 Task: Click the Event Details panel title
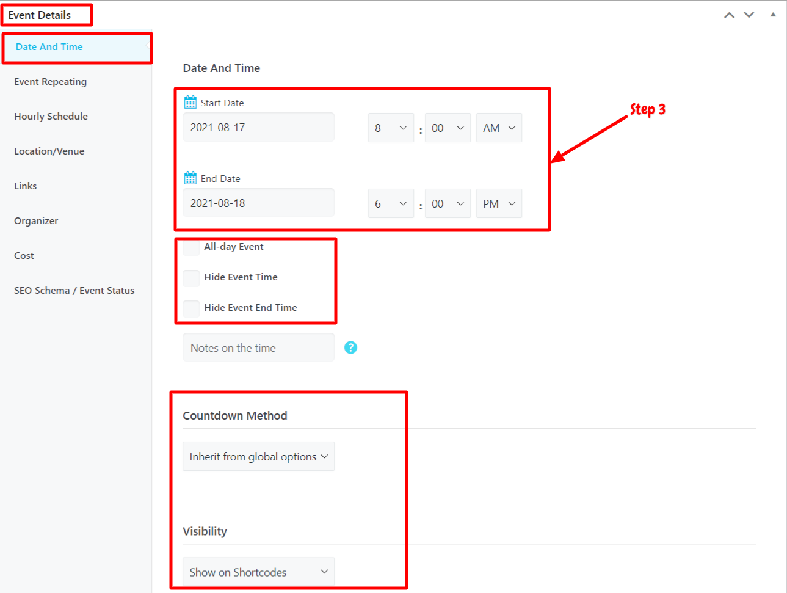40,15
